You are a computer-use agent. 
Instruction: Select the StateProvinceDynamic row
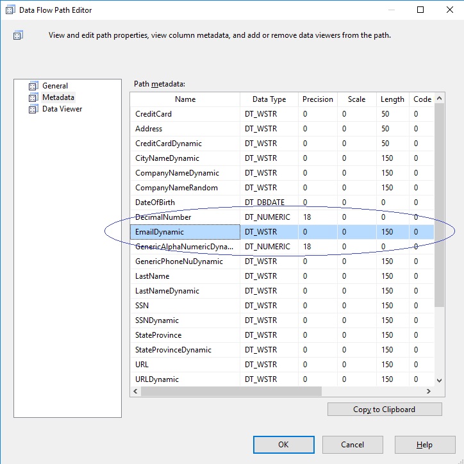[282, 350]
